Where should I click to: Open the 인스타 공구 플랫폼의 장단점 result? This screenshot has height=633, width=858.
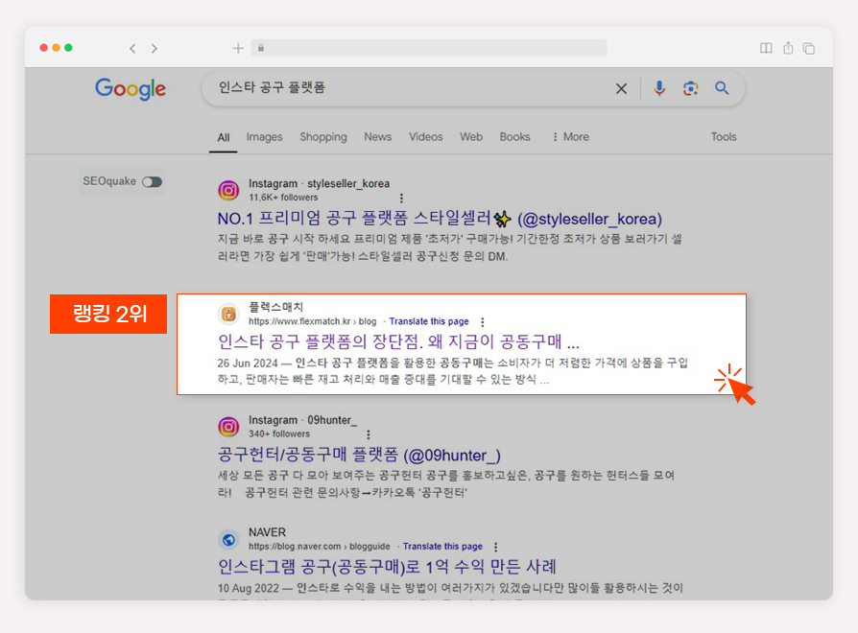click(x=398, y=341)
